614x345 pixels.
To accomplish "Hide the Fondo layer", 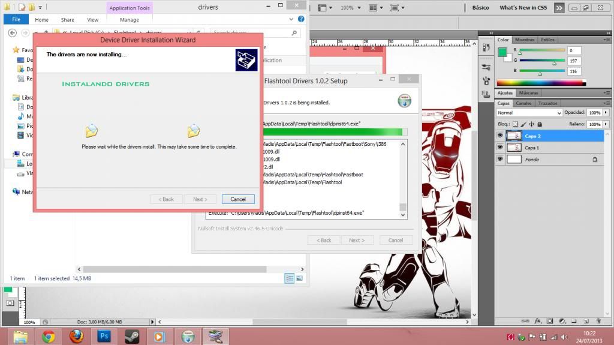I will (500, 159).
